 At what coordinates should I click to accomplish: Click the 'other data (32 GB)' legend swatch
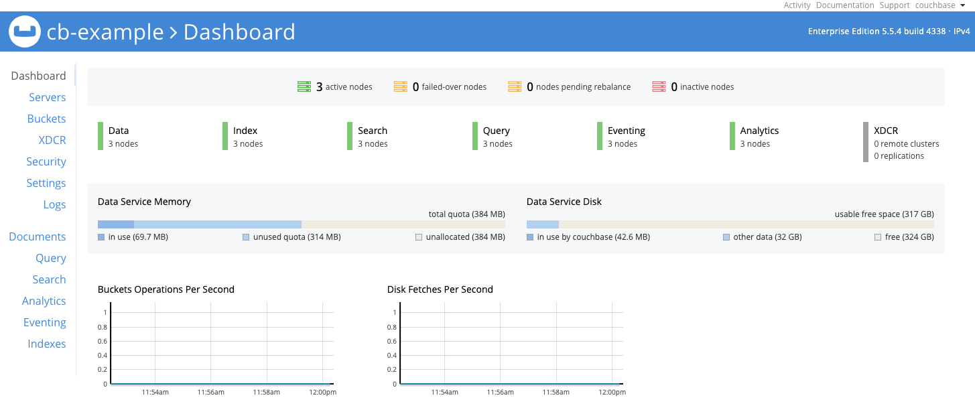tap(726, 237)
